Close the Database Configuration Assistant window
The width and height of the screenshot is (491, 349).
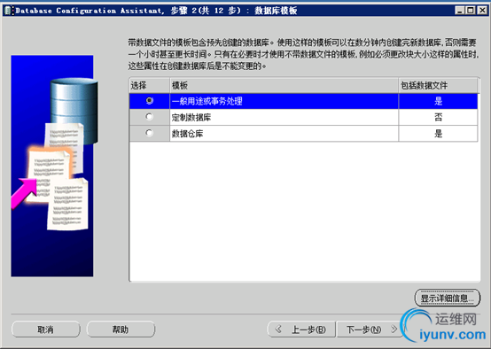tap(482, 11)
